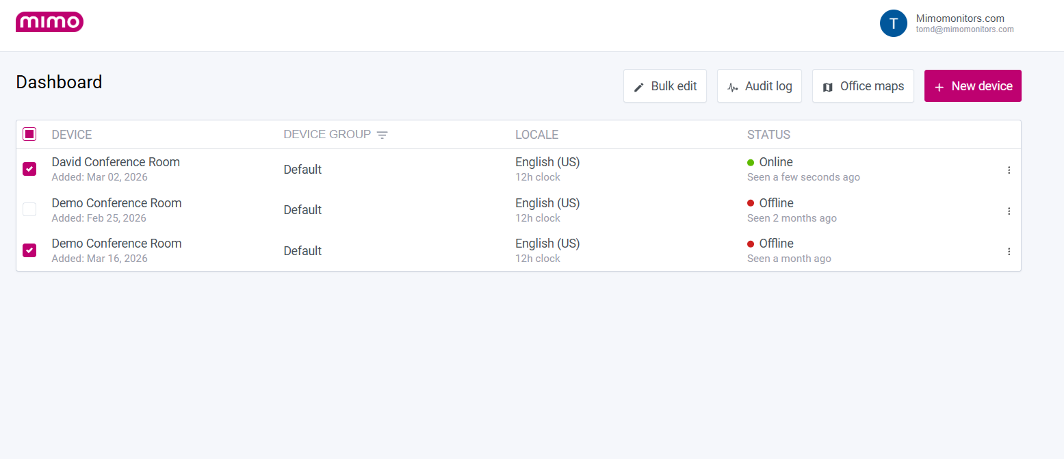Uncheck Demo Conference Room added Mar 16
Image resolution: width=1064 pixels, height=459 pixels.
point(29,250)
